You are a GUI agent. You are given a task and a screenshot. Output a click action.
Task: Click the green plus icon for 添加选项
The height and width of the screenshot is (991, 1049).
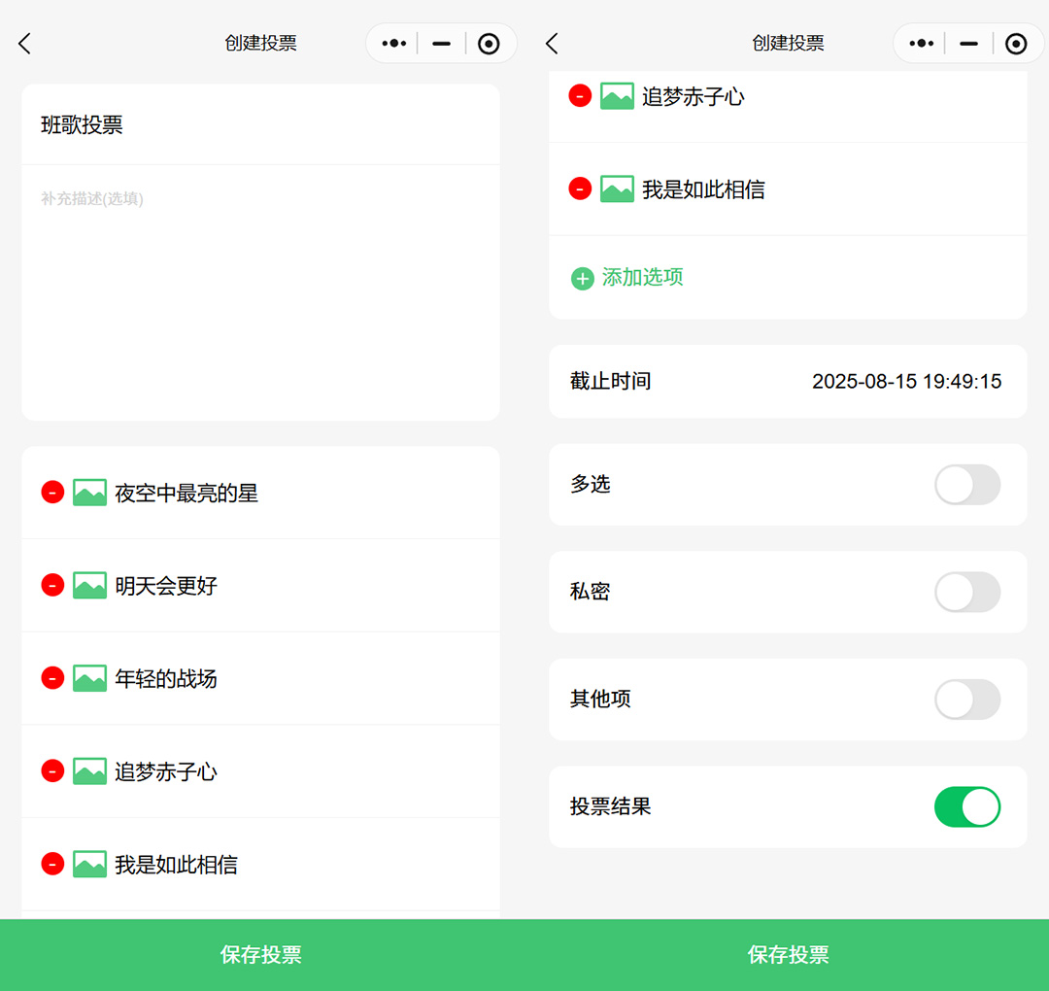pos(582,279)
